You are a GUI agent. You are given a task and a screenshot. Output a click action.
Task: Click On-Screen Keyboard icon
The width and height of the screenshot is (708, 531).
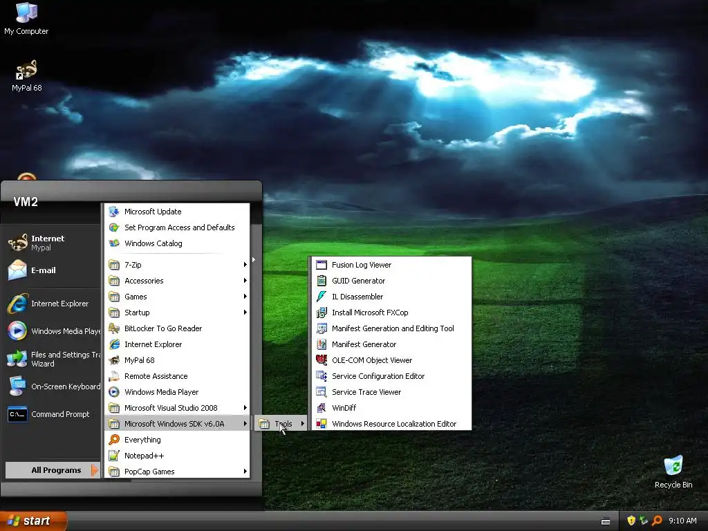coord(17,386)
